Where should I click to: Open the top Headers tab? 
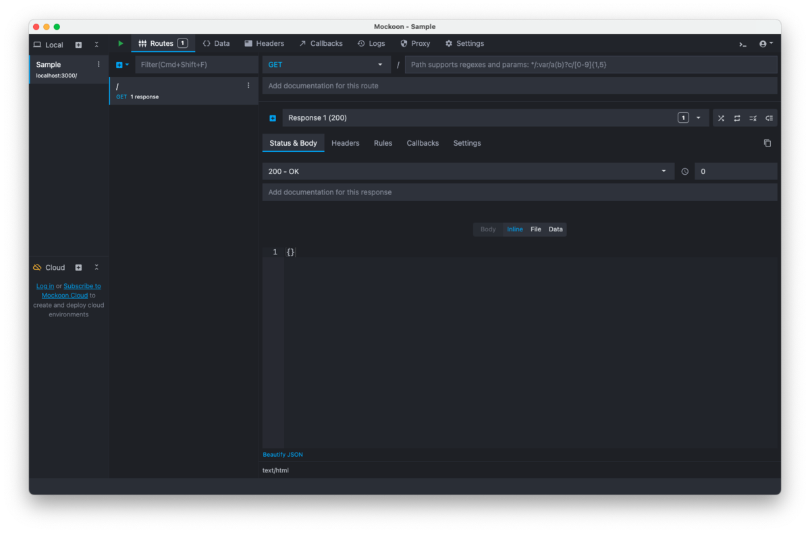click(x=264, y=43)
